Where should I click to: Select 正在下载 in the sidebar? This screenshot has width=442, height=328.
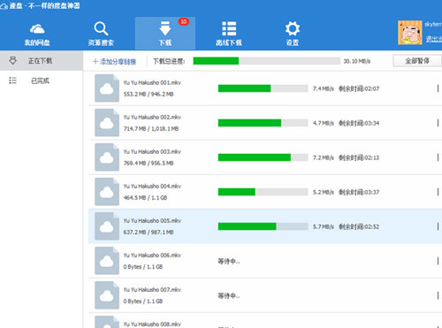point(42,61)
